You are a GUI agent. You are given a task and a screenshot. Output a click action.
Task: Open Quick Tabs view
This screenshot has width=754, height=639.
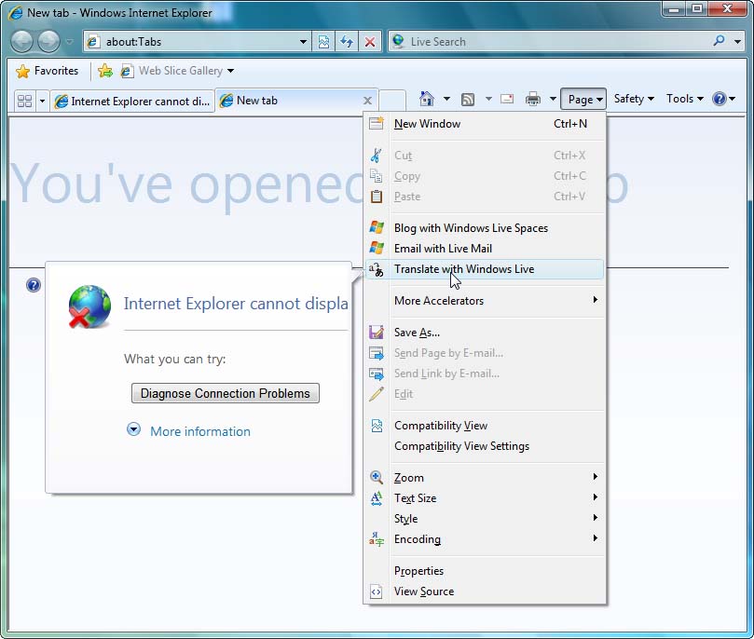click(x=25, y=99)
